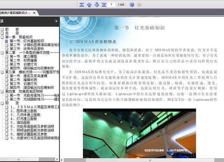Screen dimensions: 224x162
Task: Open chapter two 渲染输出与后期制作 bookmark
Action: (x=32, y=68)
